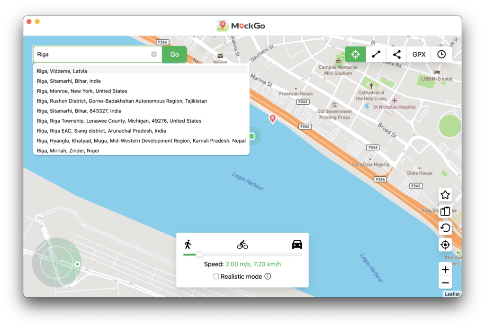Choose Riga, Vidzeme, Latvia suggestion
Screen dimensions: 485x328
(x=141, y=71)
